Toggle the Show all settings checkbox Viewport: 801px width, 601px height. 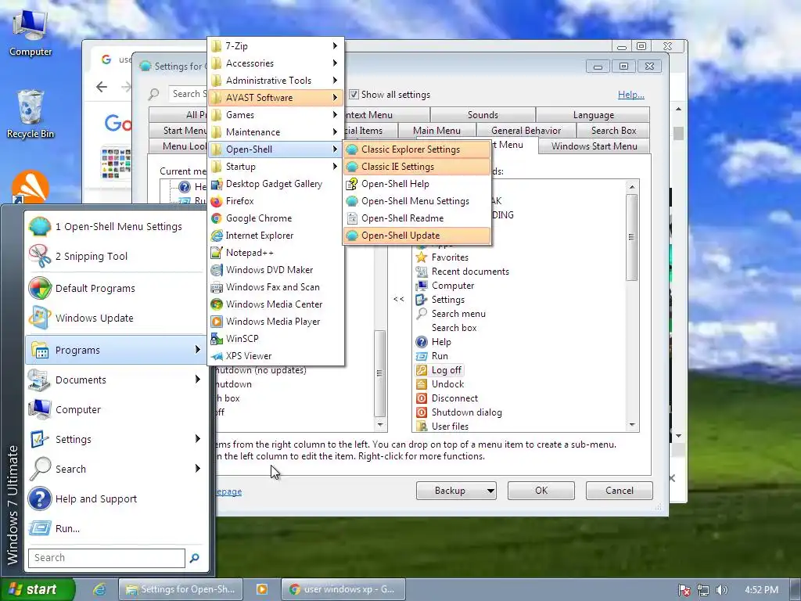(354, 95)
